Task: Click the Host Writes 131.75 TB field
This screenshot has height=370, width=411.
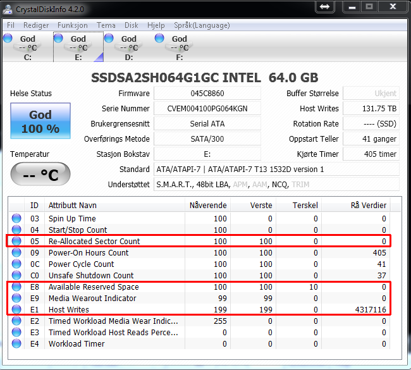Action: (371, 109)
